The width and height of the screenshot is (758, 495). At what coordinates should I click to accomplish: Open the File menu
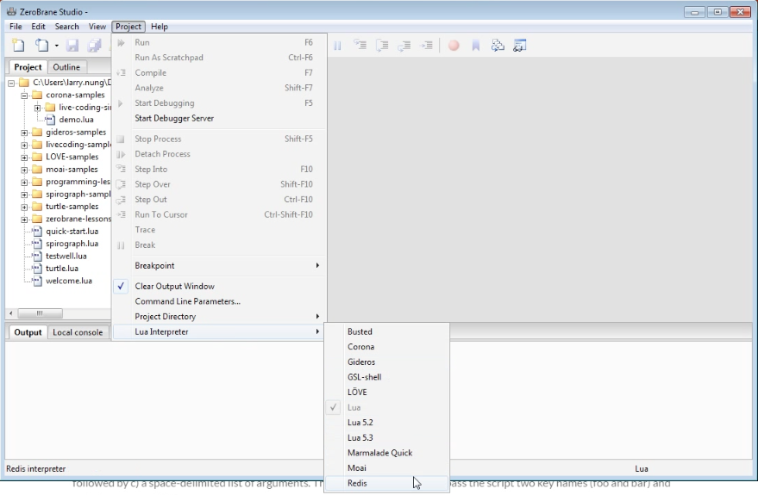16,27
